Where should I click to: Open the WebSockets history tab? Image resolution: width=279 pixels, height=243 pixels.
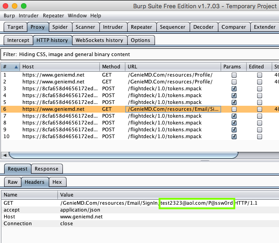[99, 40]
